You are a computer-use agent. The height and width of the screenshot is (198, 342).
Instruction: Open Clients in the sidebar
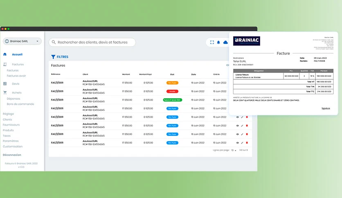(7, 119)
